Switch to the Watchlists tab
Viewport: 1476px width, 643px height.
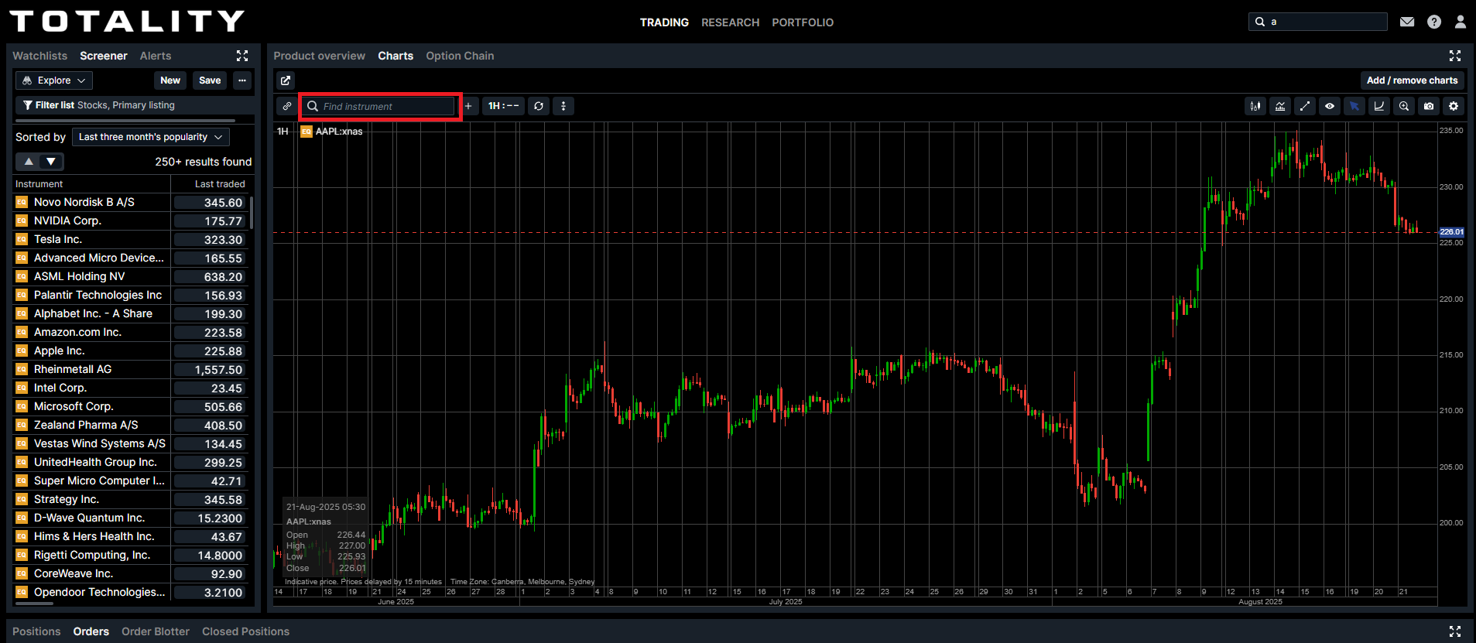click(39, 56)
